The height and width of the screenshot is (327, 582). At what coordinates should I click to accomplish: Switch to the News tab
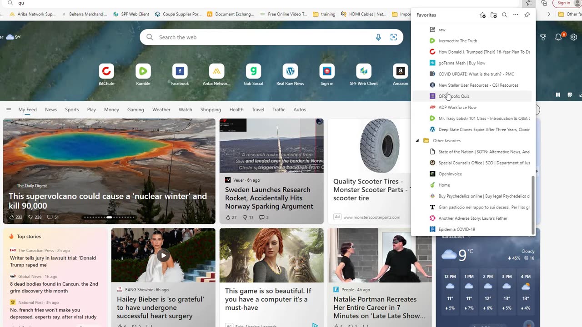51,109
